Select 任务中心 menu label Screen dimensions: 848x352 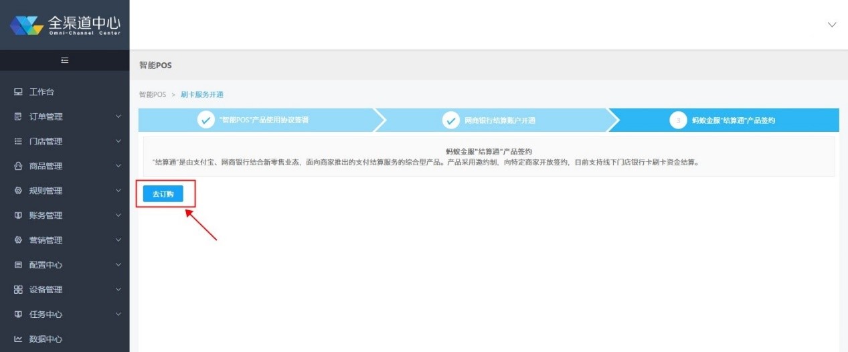(46, 315)
